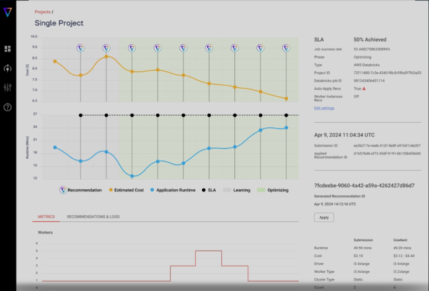Open the Recommendations & Logs tab
429x291 pixels.
(x=93, y=217)
